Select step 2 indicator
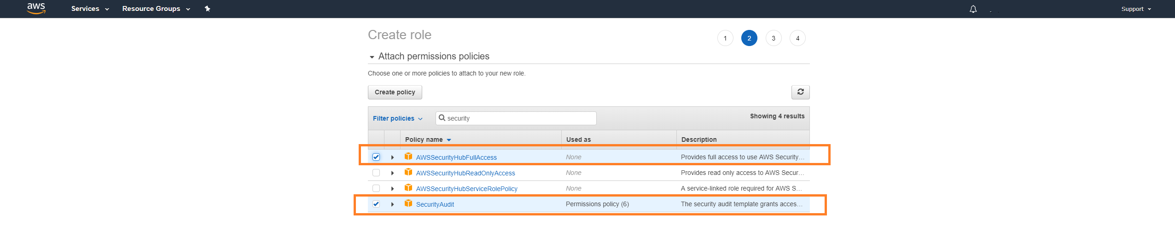1175x238 pixels. point(749,38)
